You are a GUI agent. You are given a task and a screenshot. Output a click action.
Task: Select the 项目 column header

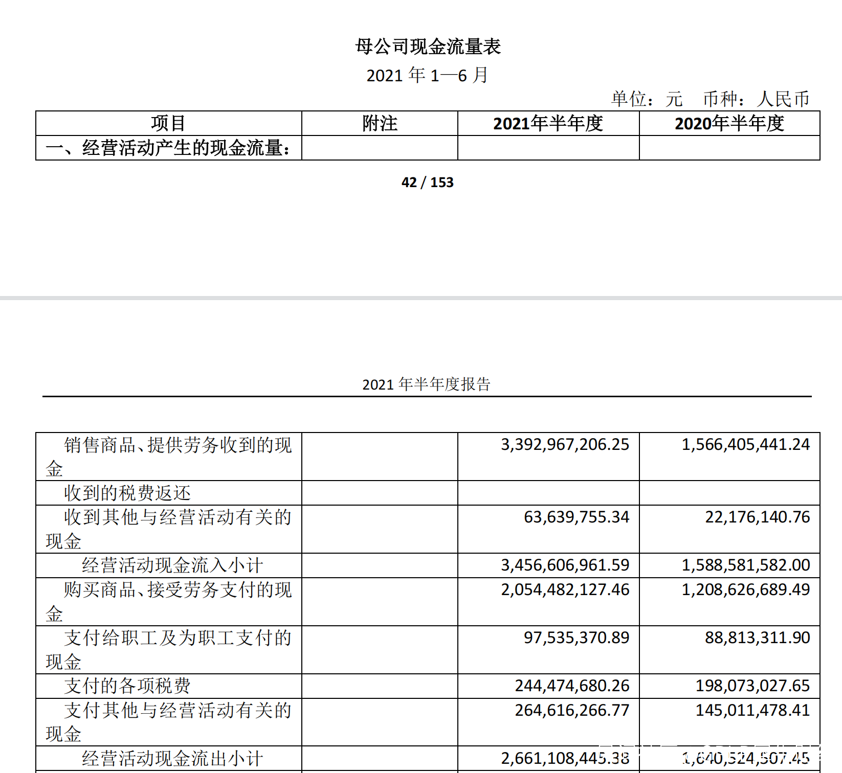pyautogui.click(x=168, y=123)
